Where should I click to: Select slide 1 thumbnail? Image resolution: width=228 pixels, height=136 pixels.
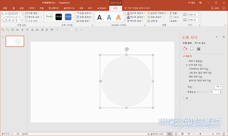pyautogui.click(x=15, y=41)
